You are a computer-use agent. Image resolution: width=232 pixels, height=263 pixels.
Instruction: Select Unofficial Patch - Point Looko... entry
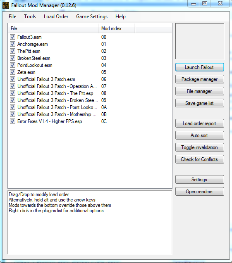(57, 107)
